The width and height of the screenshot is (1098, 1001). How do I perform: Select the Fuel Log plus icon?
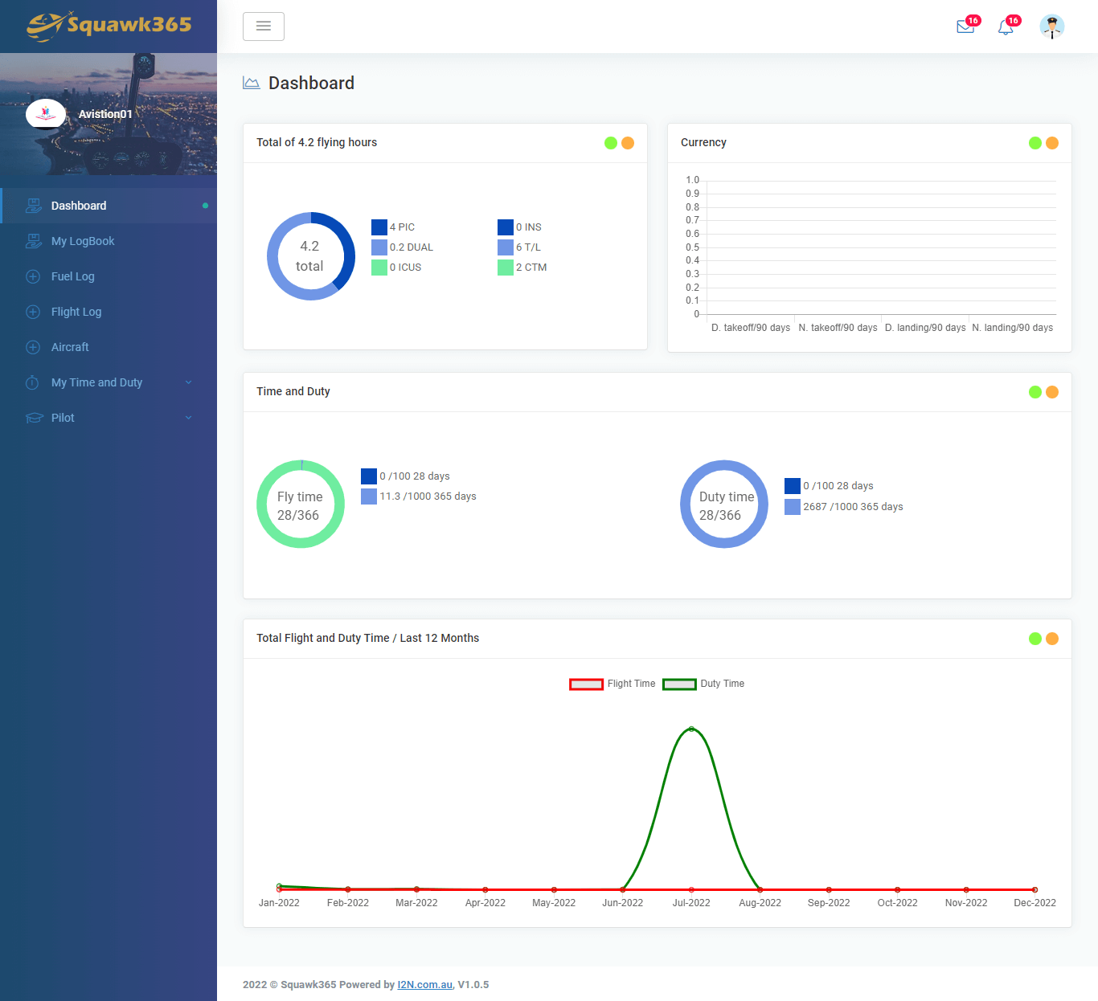pos(33,276)
